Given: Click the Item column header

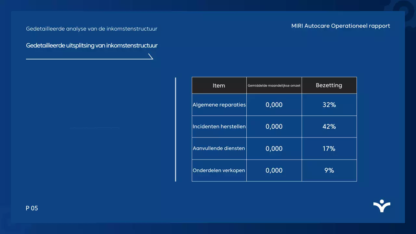Looking at the screenshot, I should (219, 85).
